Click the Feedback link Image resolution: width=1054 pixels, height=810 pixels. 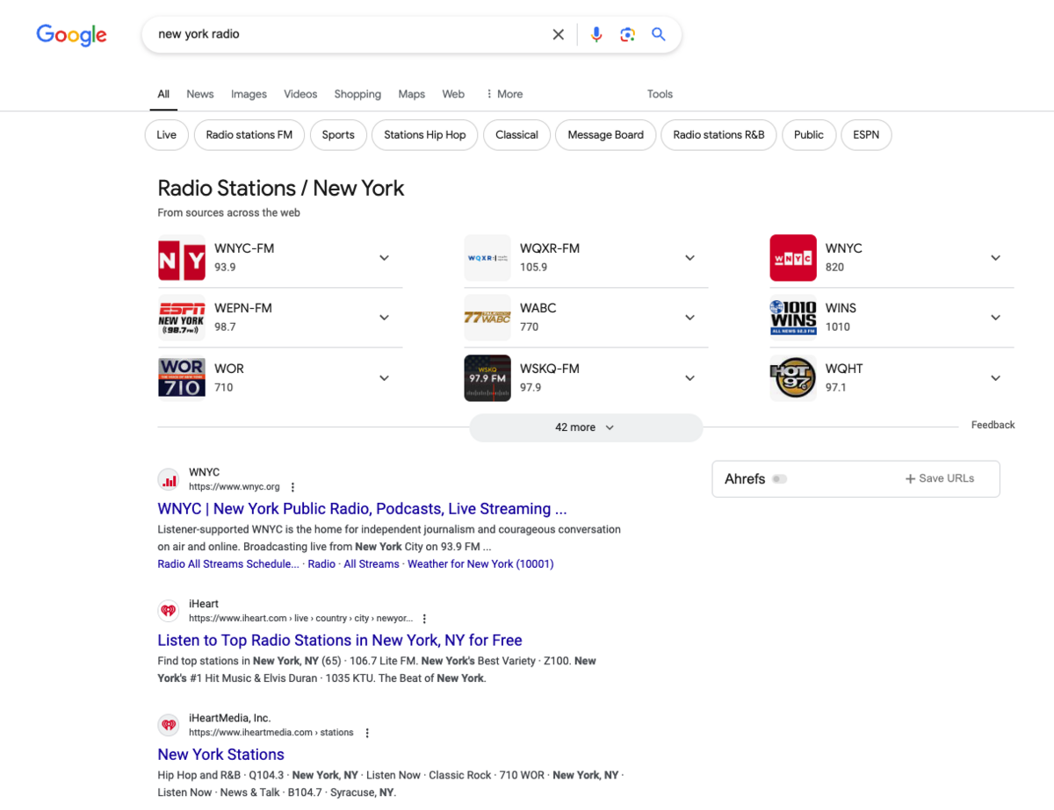click(993, 425)
